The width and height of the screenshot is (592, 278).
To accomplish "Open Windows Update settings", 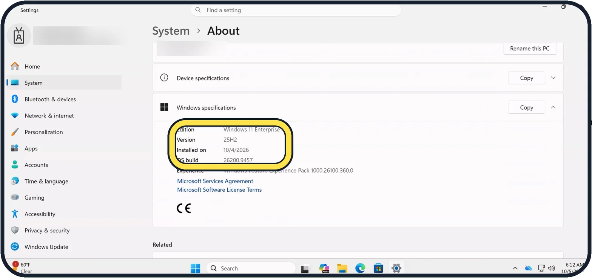I will coord(64,247).
